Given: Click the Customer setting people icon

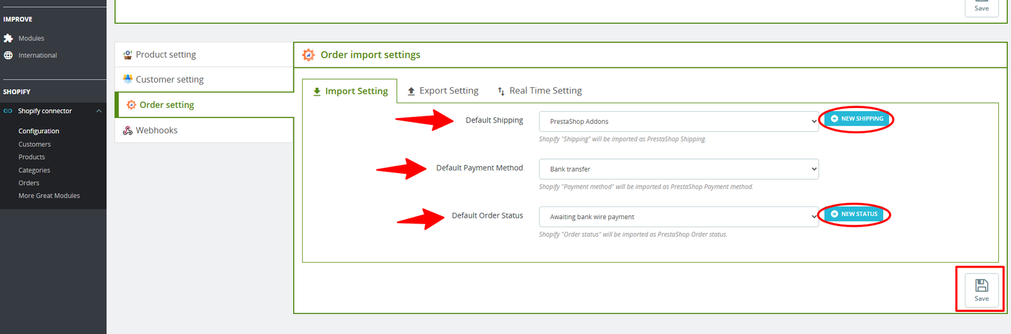Looking at the screenshot, I should tap(128, 80).
